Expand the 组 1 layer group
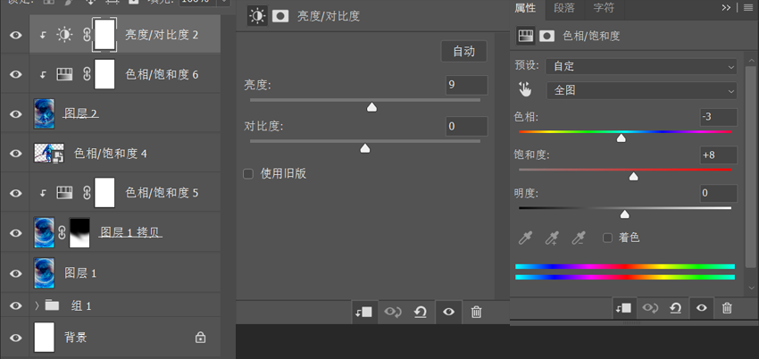 click(37, 305)
